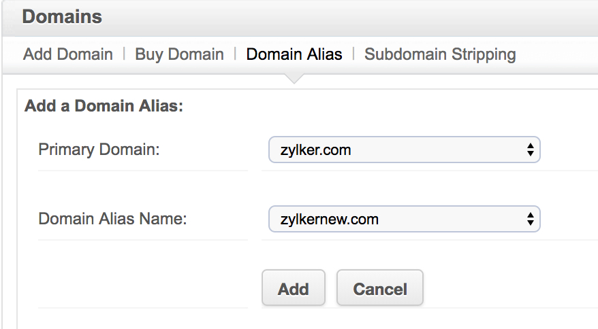Viewport: 598px width, 329px height.
Task: Click the blank space right of the Cancel button
Action: coord(504,288)
